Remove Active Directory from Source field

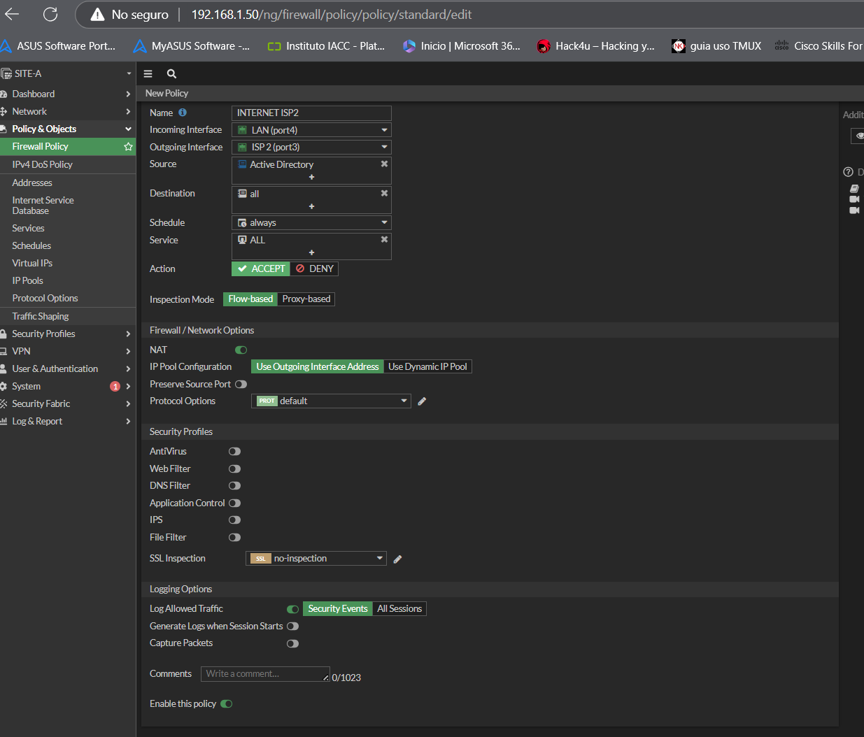[x=384, y=164]
